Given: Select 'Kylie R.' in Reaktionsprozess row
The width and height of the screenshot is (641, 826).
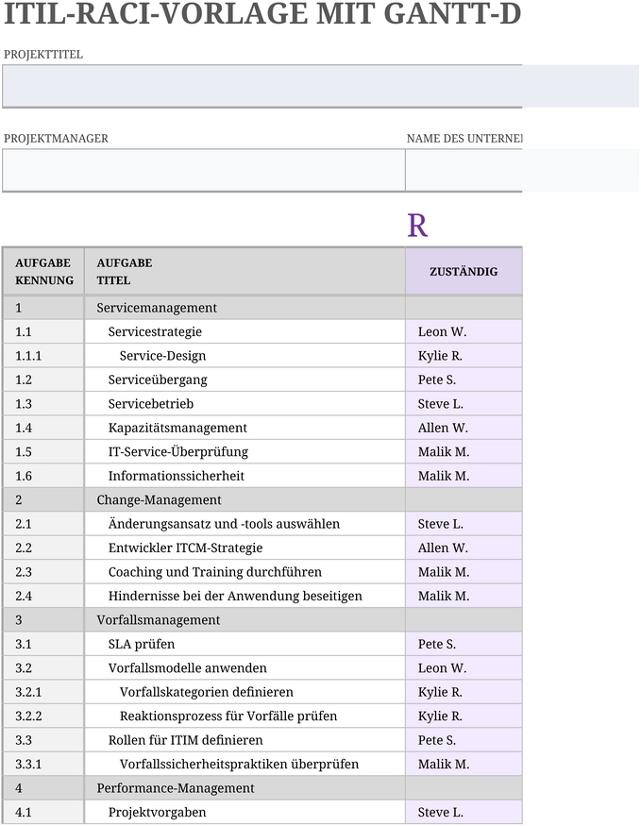Looking at the screenshot, I should point(464,716).
